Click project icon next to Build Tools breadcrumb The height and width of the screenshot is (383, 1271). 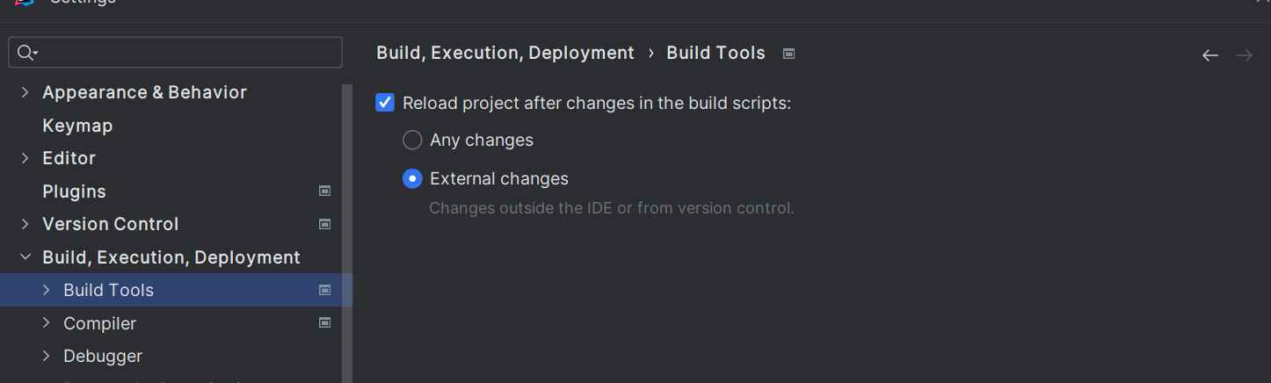coord(788,54)
